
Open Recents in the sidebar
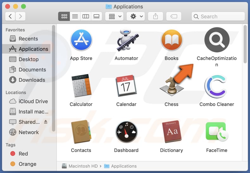(x=27, y=39)
